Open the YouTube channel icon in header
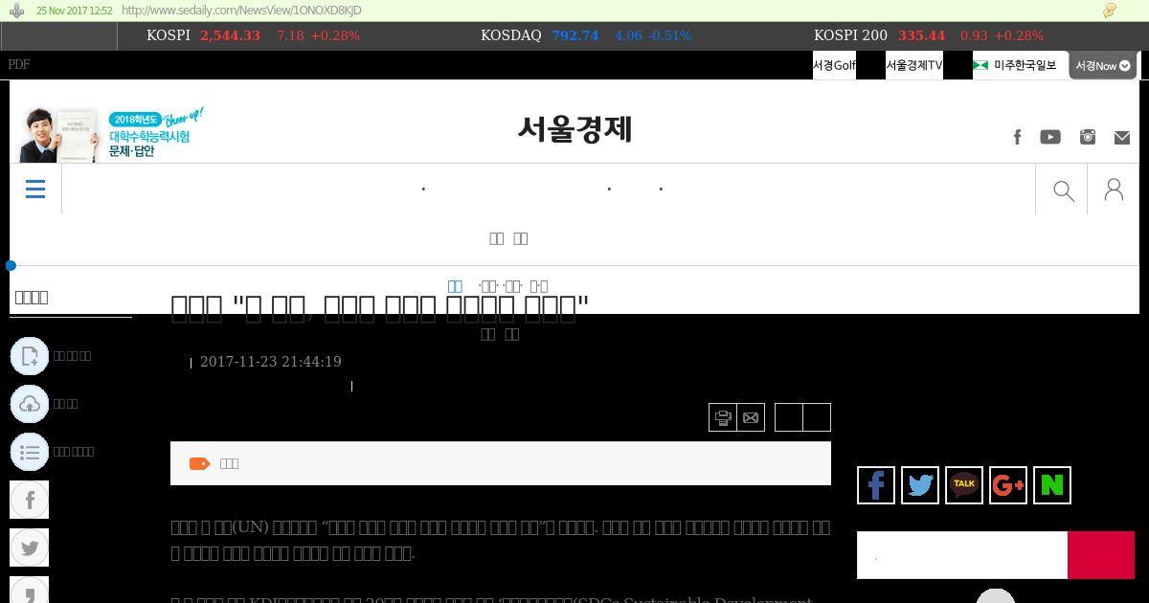This screenshot has height=603, width=1149. (1050, 137)
